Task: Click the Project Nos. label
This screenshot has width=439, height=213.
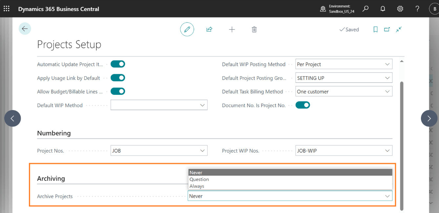Action: 51,151
